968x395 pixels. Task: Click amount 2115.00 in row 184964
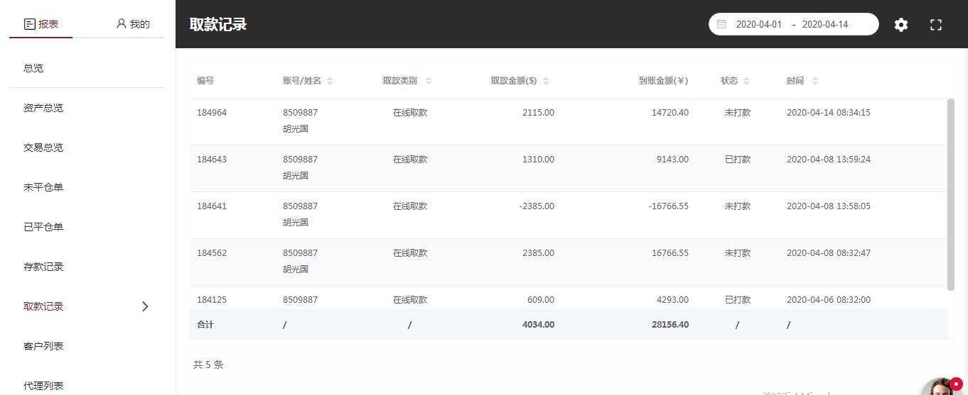pyautogui.click(x=538, y=113)
